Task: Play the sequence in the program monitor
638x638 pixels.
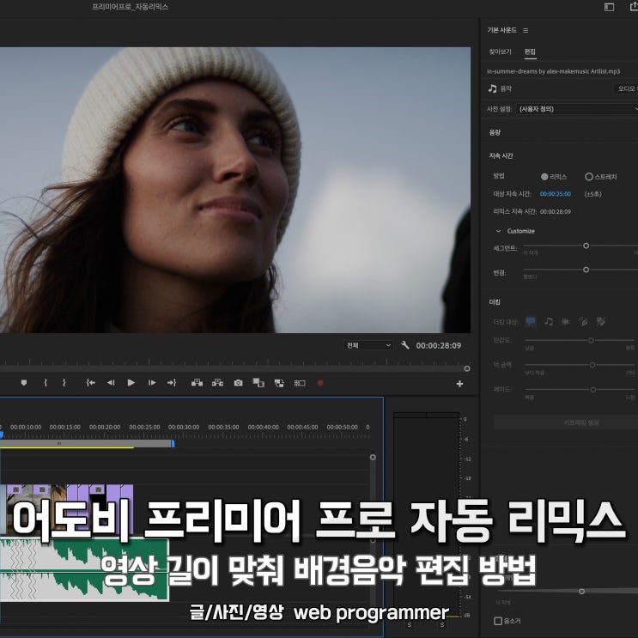Action: click(131, 382)
